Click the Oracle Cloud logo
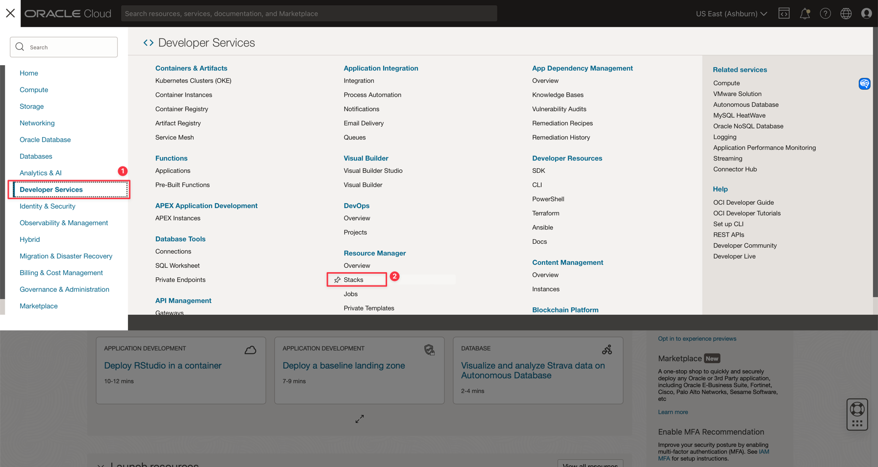 coord(68,14)
